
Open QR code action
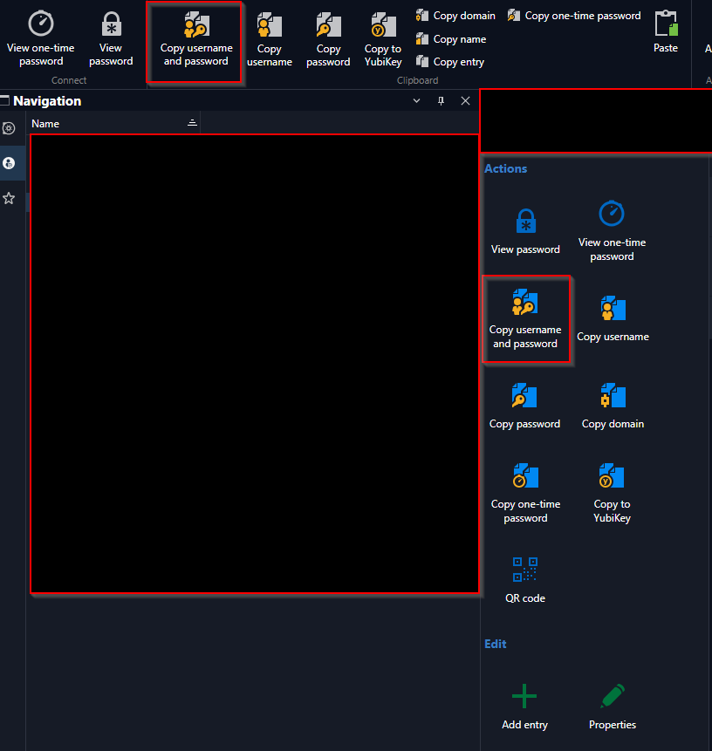click(x=525, y=579)
